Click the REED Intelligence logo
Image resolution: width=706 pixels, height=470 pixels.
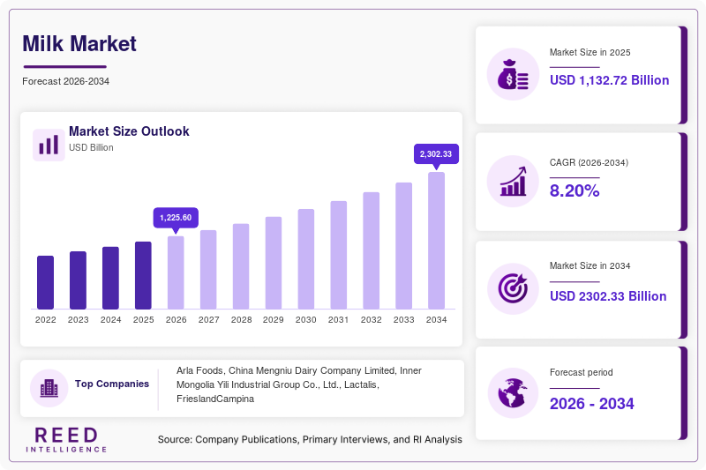click(66, 439)
